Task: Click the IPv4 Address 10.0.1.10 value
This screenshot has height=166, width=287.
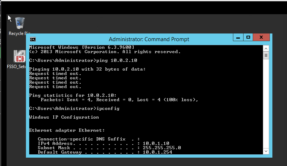Action: coord(156,143)
